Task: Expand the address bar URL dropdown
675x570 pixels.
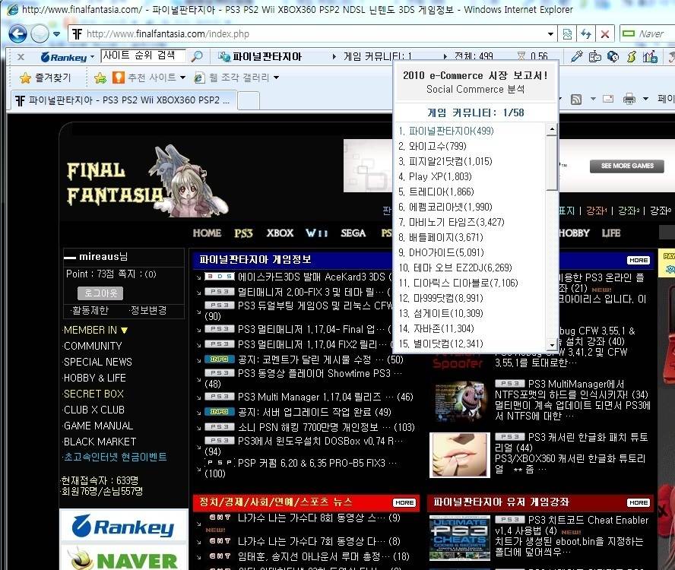Action: (x=550, y=34)
